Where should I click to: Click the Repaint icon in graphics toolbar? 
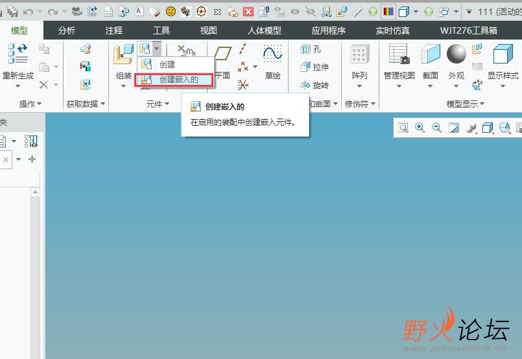point(454,128)
